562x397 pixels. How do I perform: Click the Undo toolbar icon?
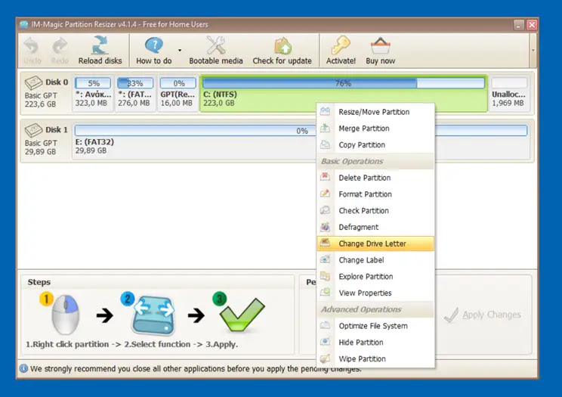click(32, 47)
